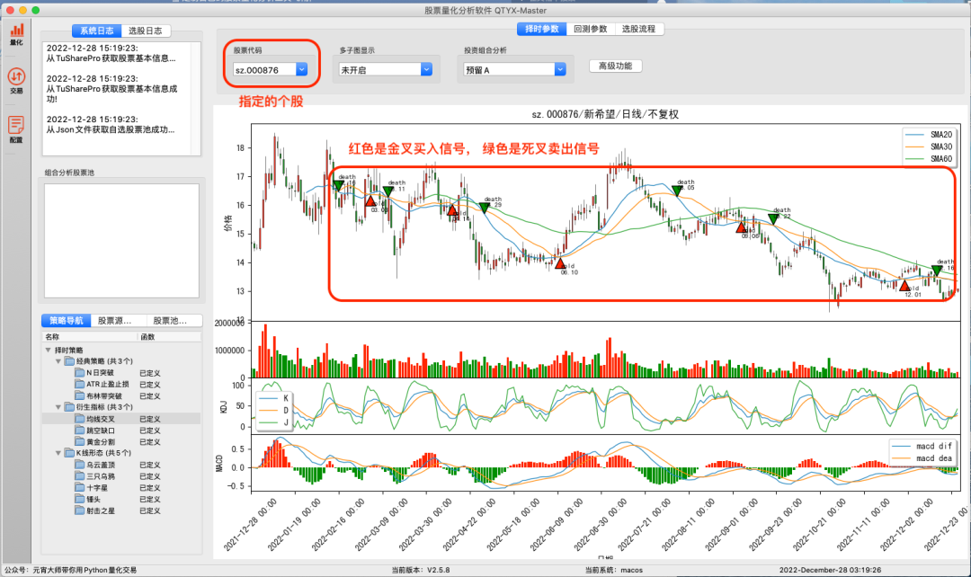Open the 交易 (trade) sidebar icon
The image size is (971, 577).
[x=17, y=81]
